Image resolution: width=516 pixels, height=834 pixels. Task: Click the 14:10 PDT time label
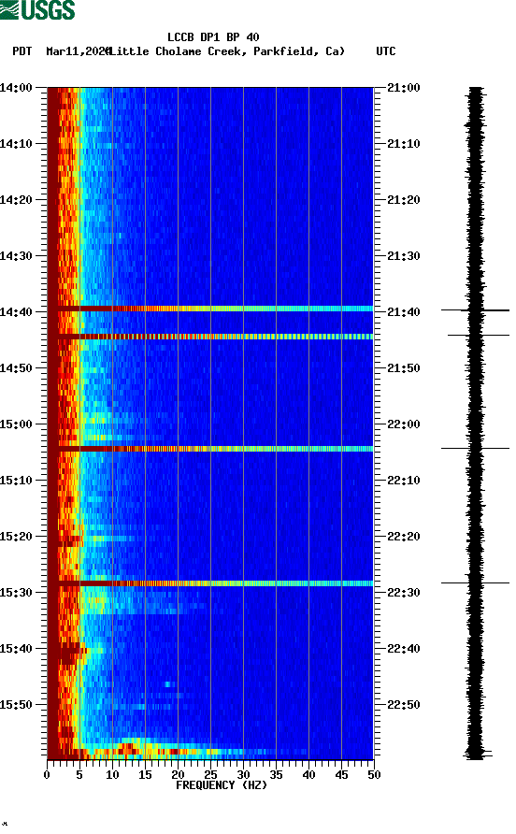click(x=16, y=144)
